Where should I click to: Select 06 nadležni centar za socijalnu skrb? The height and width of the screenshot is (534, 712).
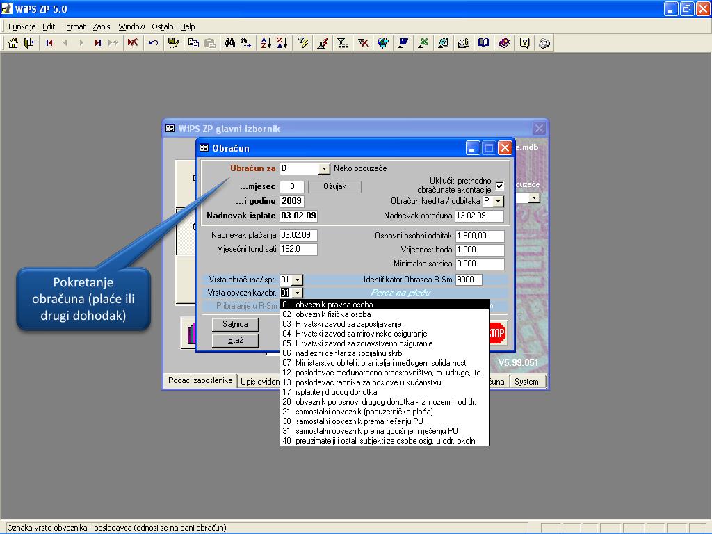[384, 353]
